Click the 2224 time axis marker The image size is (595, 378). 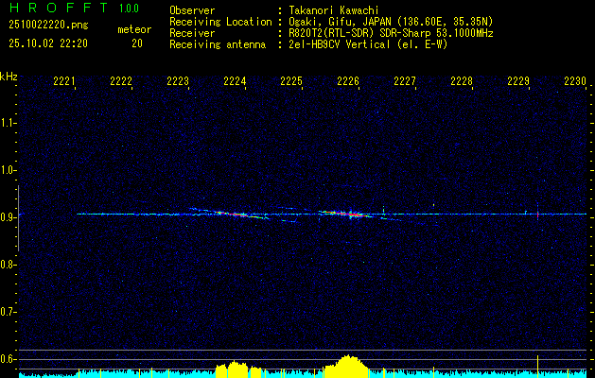pos(235,80)
